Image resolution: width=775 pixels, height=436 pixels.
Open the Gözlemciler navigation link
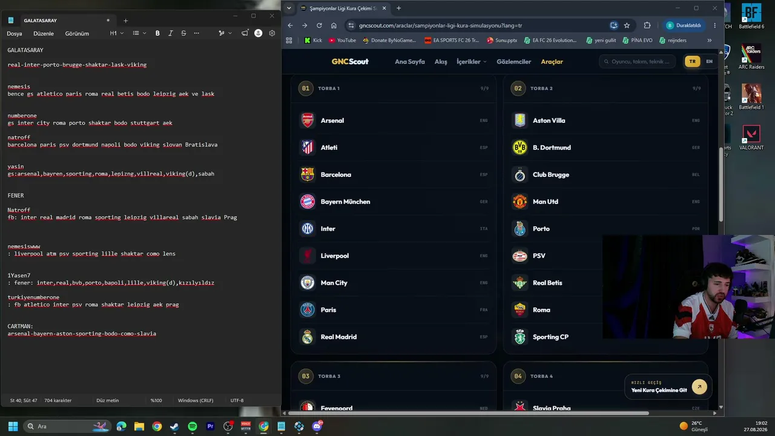coord(514,62)
